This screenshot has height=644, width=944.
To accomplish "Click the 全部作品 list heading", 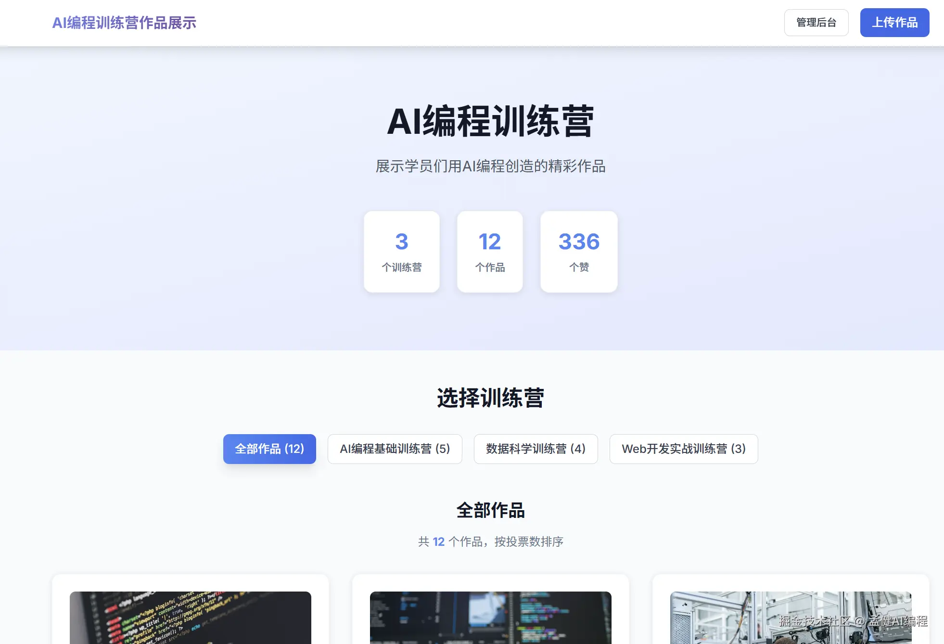I will (490, 510).
